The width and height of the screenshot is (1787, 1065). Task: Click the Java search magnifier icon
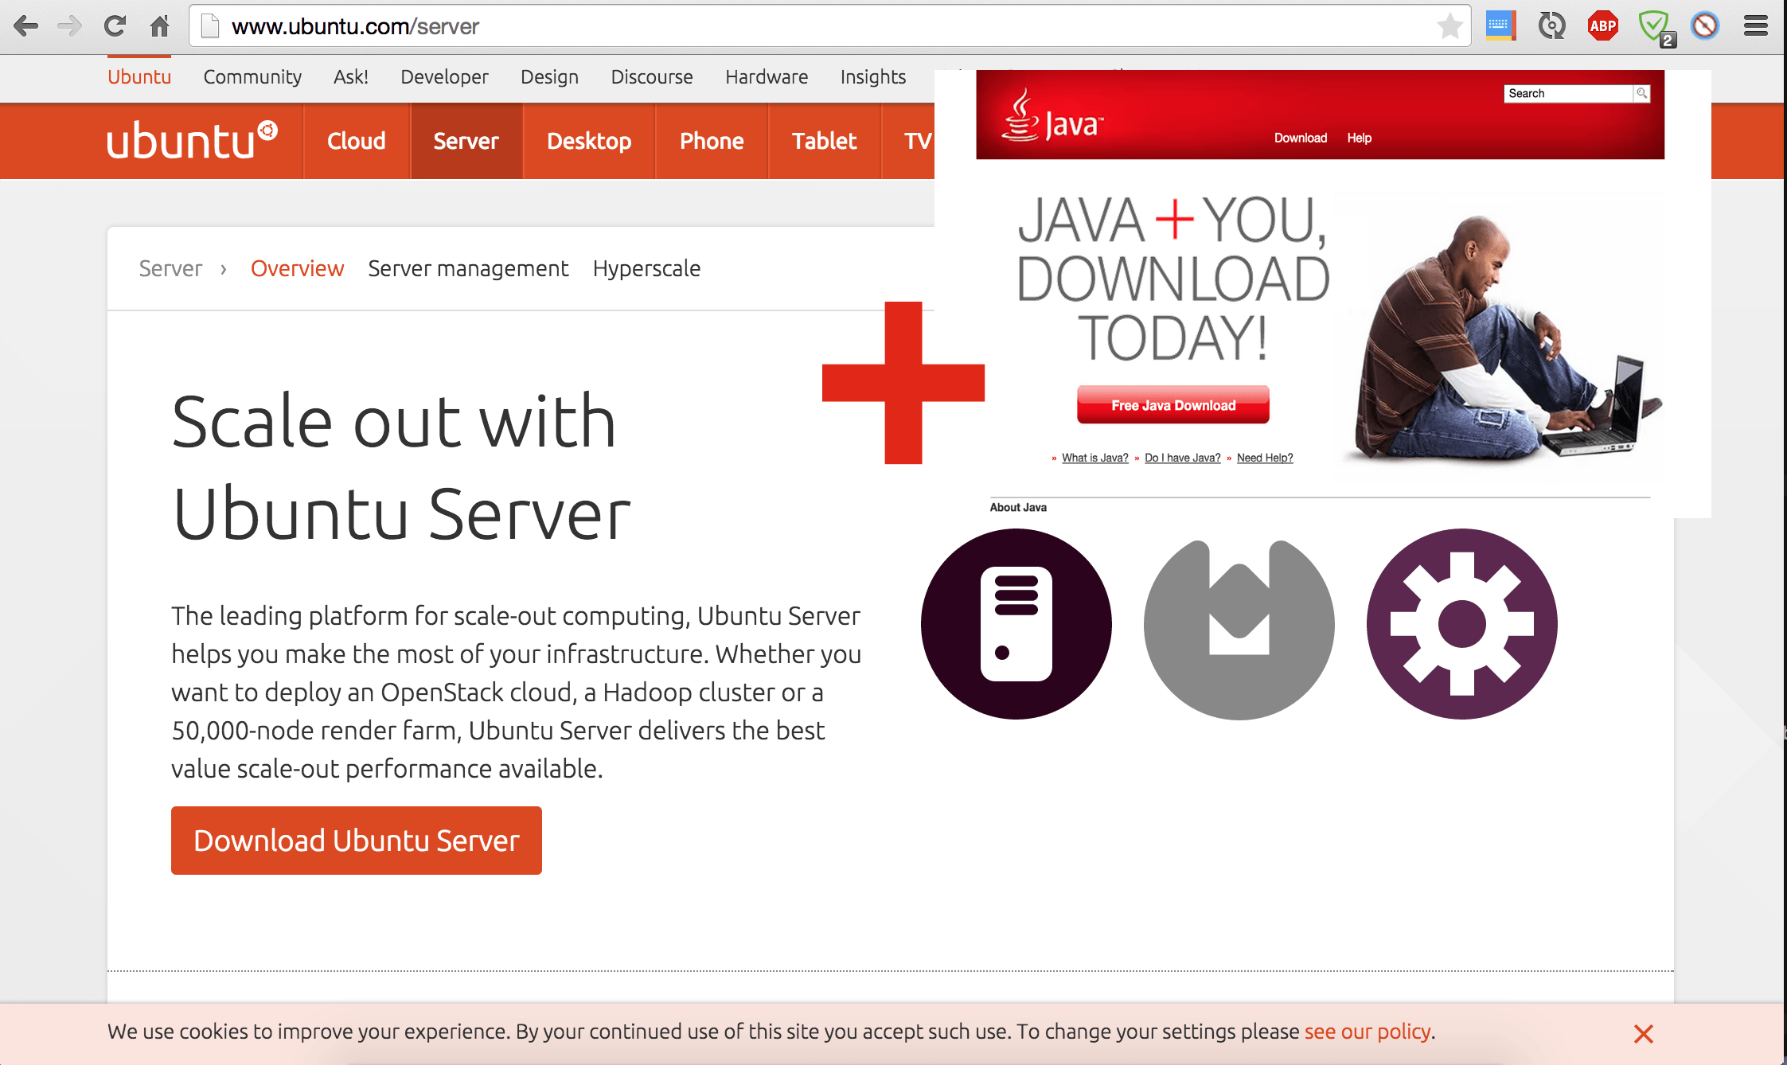point(1641,93)
